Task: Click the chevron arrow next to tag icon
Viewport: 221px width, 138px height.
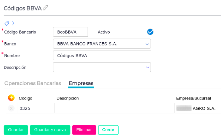Action: (13, 23)
